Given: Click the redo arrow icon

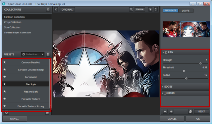Looking at the screenshot, I should coord(171,111).
